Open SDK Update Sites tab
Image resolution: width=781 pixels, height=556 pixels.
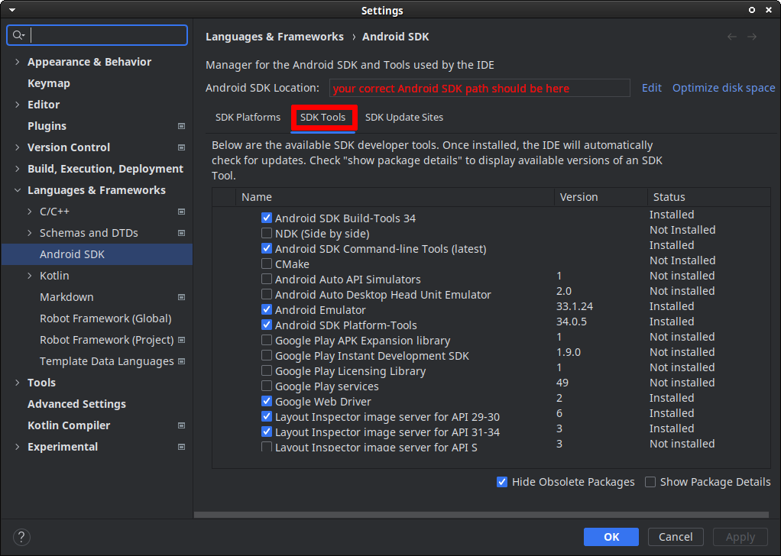tap(404, 118)
